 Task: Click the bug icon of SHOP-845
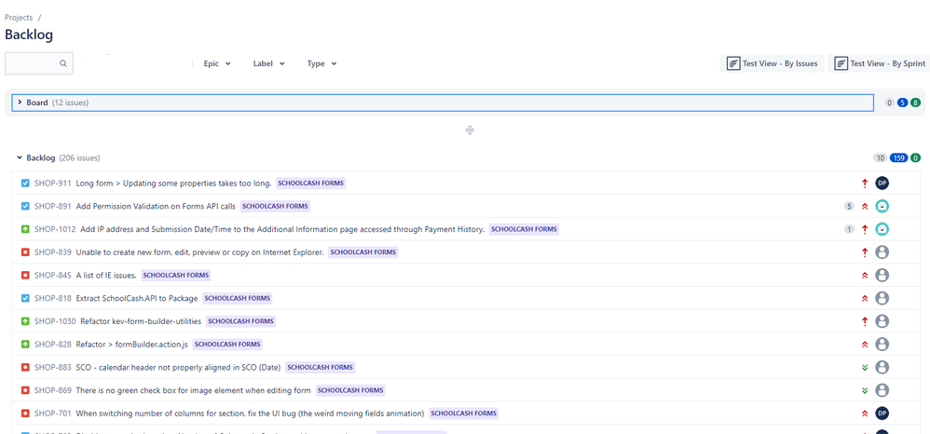[25, 275]
